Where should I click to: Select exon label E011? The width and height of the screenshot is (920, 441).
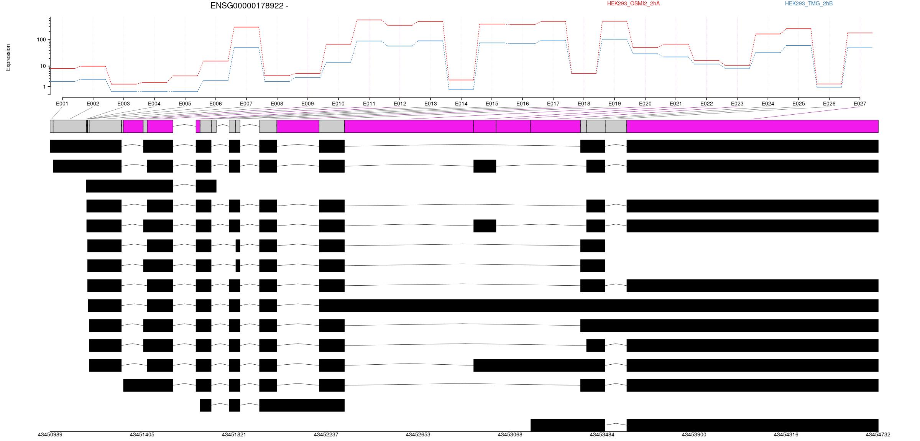[x=369, y=104]
